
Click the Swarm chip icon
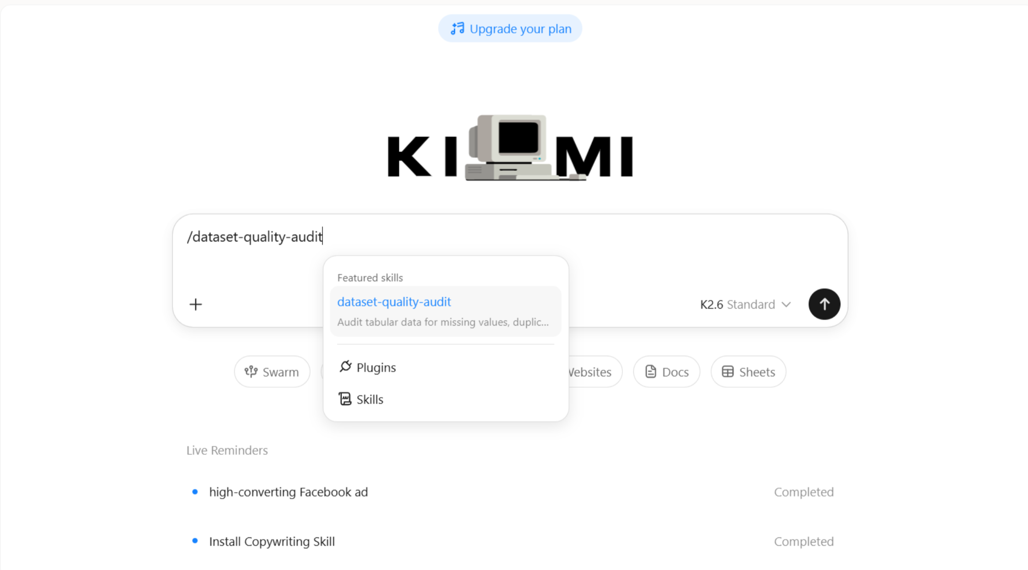251,372
